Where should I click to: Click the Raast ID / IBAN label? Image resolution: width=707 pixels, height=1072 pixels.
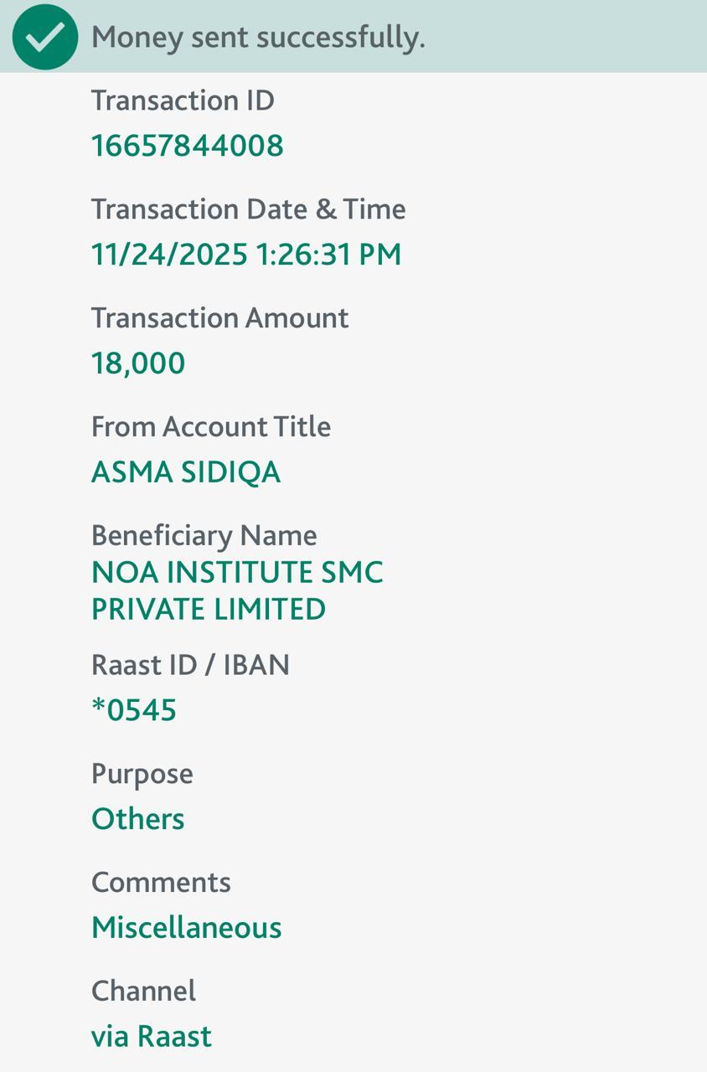(x=190, y=665)
